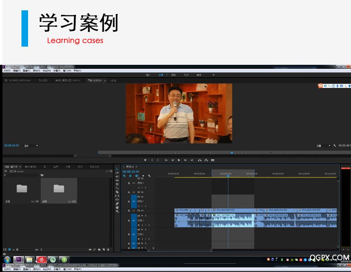351x272 pixels.
Task: Toggle V1 track output eye
Action: tap(142, 211)
